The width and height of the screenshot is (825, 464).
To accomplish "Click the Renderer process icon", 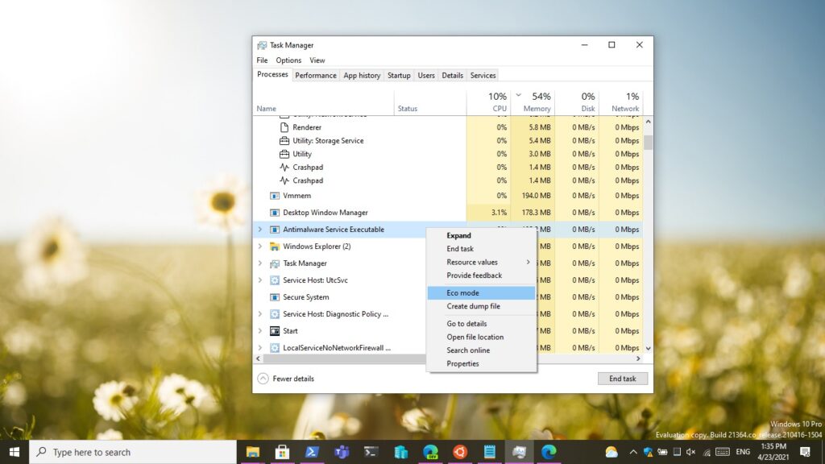I will pos(284,127).
